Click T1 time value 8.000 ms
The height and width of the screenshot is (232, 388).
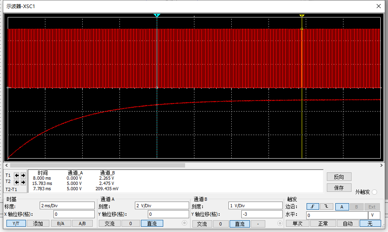click(x=42, y=178)
